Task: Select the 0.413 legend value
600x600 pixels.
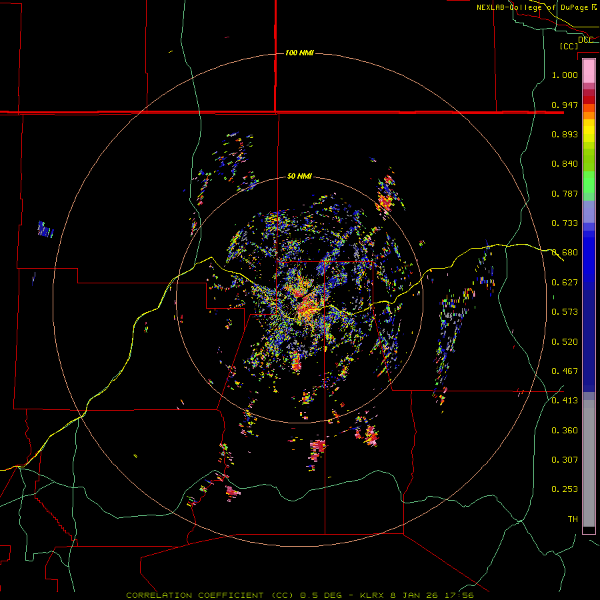Action: (x=565, y=401)
